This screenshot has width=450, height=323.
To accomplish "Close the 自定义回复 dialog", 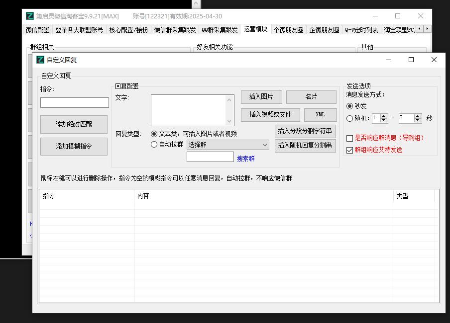I will 434,60.
